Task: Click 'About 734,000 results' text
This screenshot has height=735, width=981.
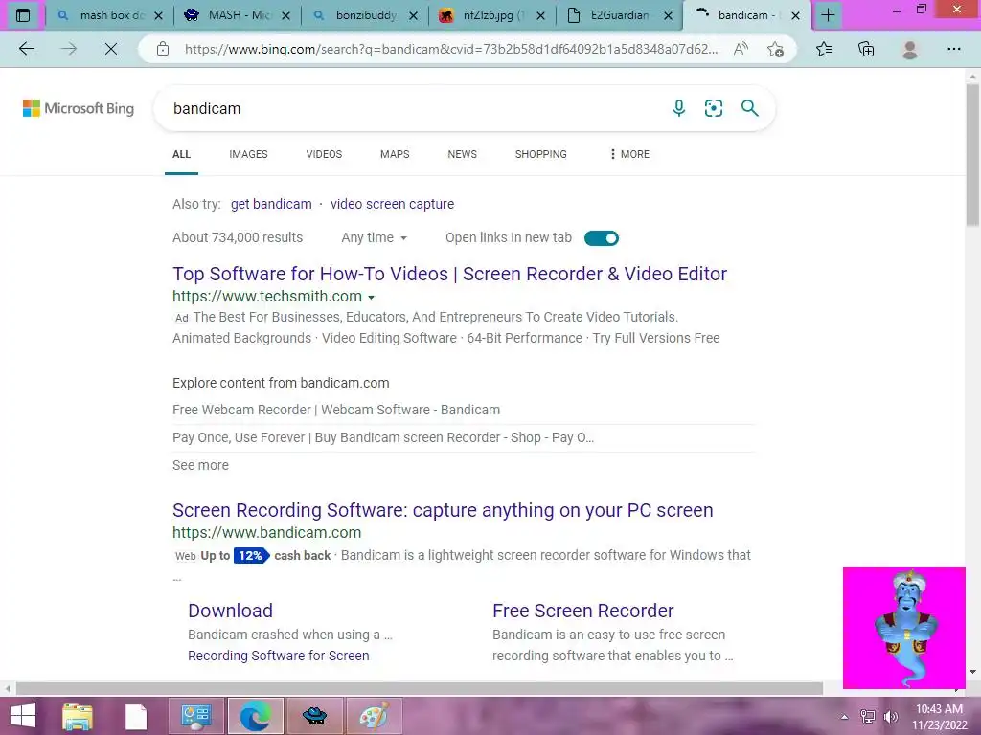Action: point(238,237)
